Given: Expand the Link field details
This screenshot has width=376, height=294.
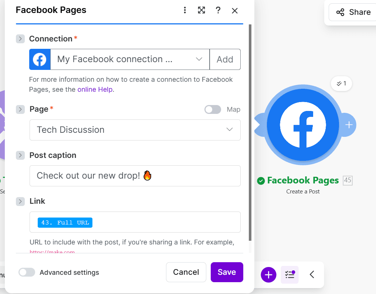Looking at the screenshot, I should (x=20, y=201).
